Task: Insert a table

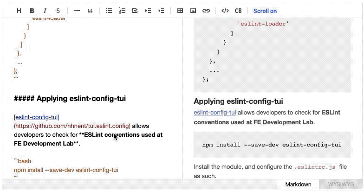Action: click(x=180, y=11)
